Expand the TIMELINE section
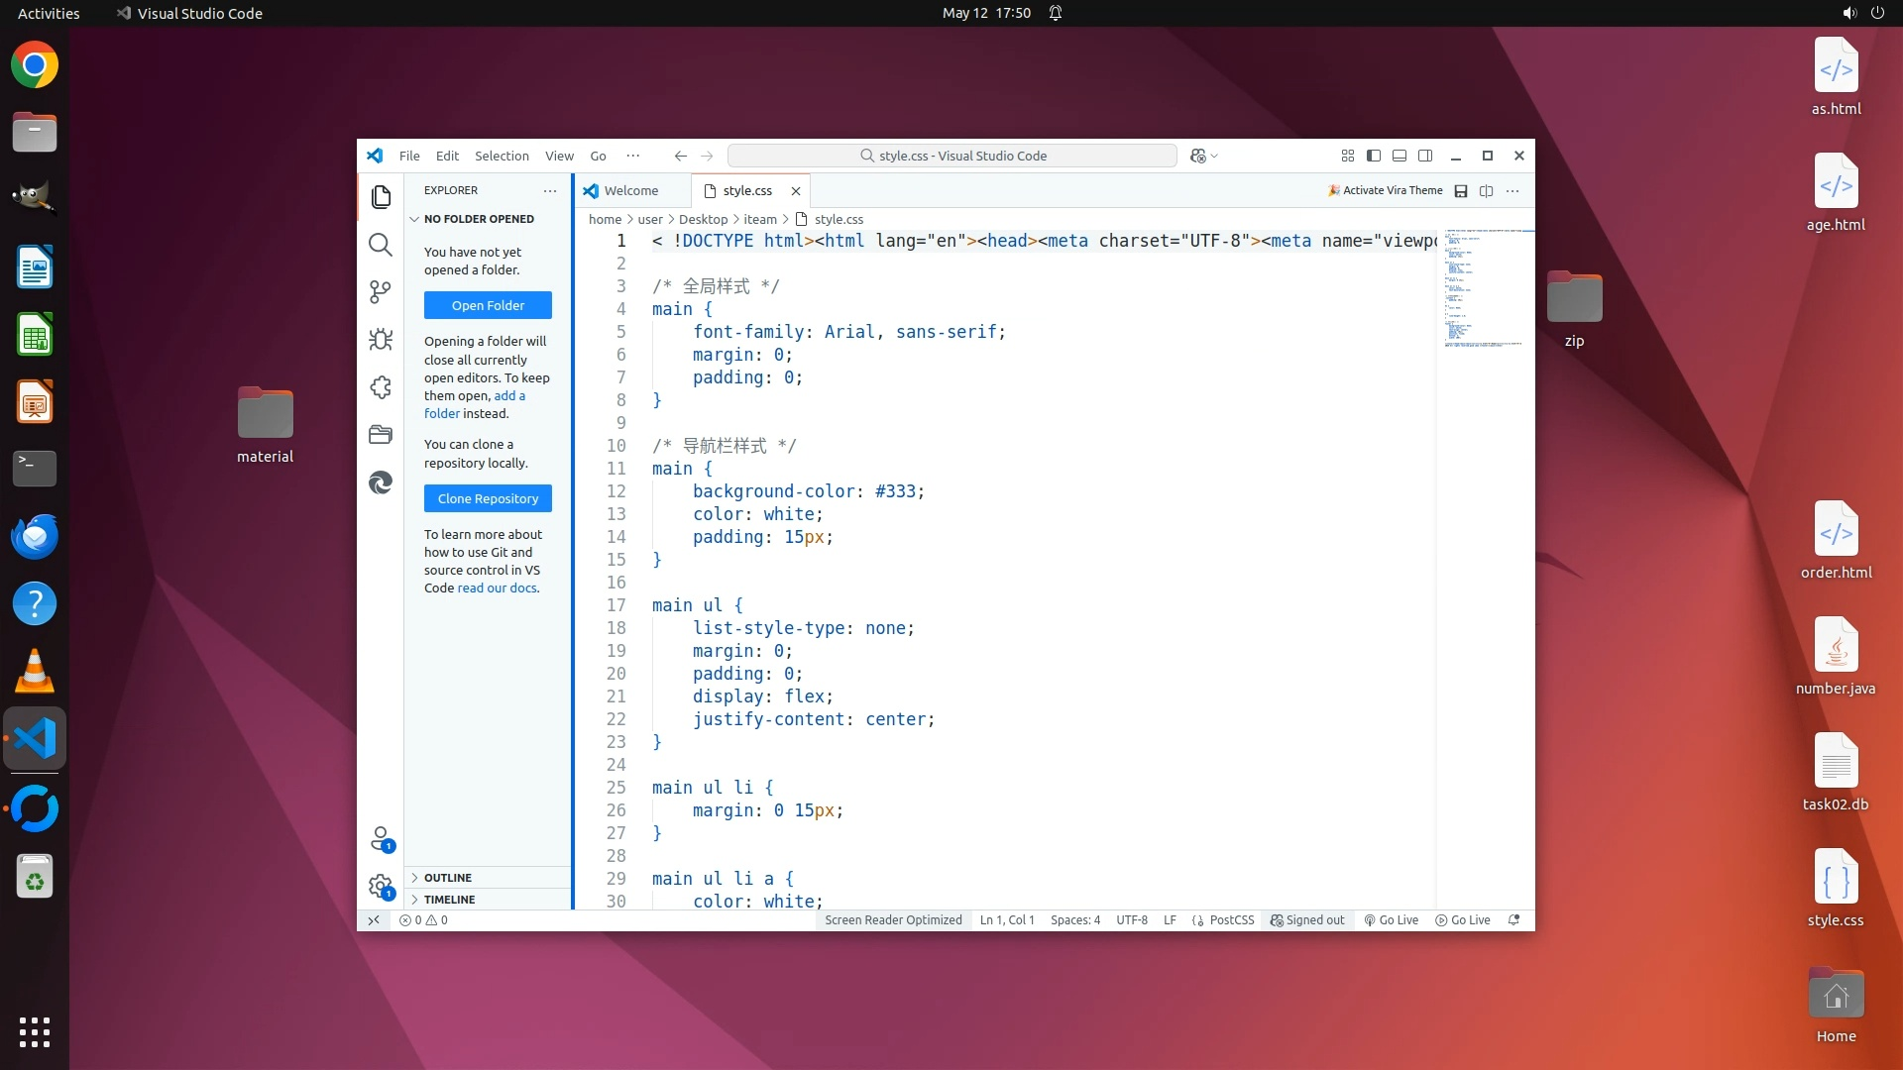The height and width of the screenshot is (1070, 1903). coord(449,900)
